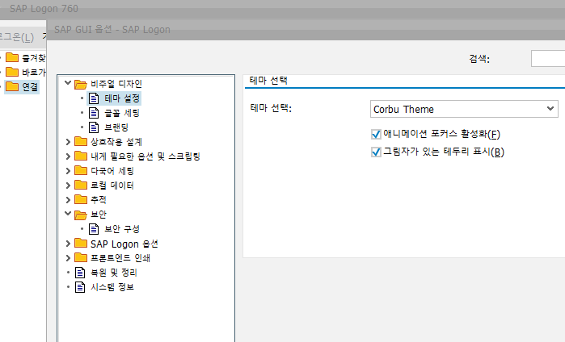The width and height of the screenshot is (565, 342).
Task: Select 연결 label in SAP Logon window
Action: [x=30, y=86]
